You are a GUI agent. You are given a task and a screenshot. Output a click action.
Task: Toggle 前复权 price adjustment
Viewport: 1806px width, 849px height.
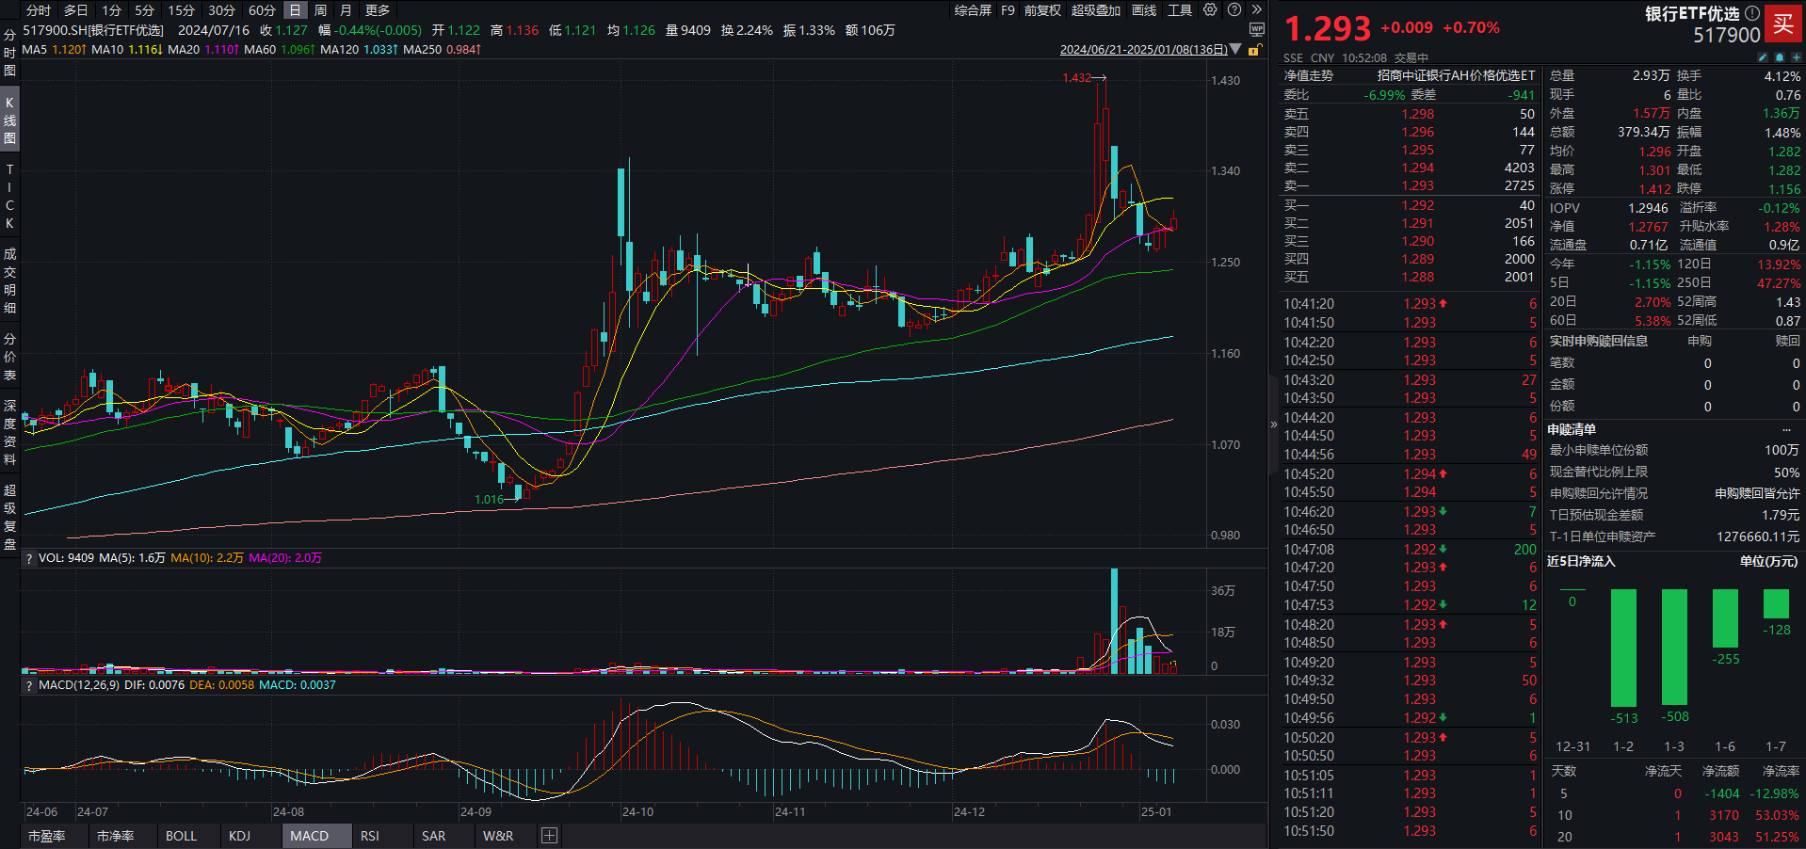(x=1042, y=10)
